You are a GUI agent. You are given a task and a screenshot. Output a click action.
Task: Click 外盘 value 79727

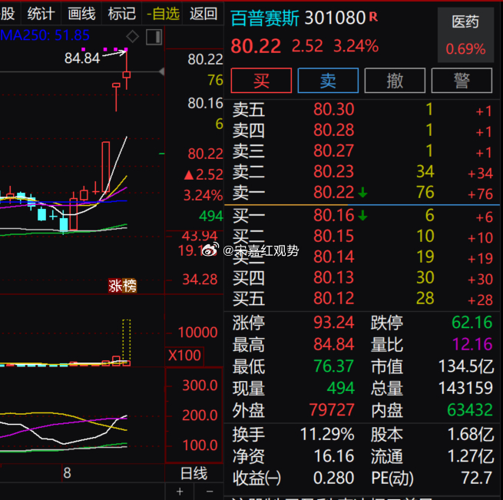click(332, 410)
